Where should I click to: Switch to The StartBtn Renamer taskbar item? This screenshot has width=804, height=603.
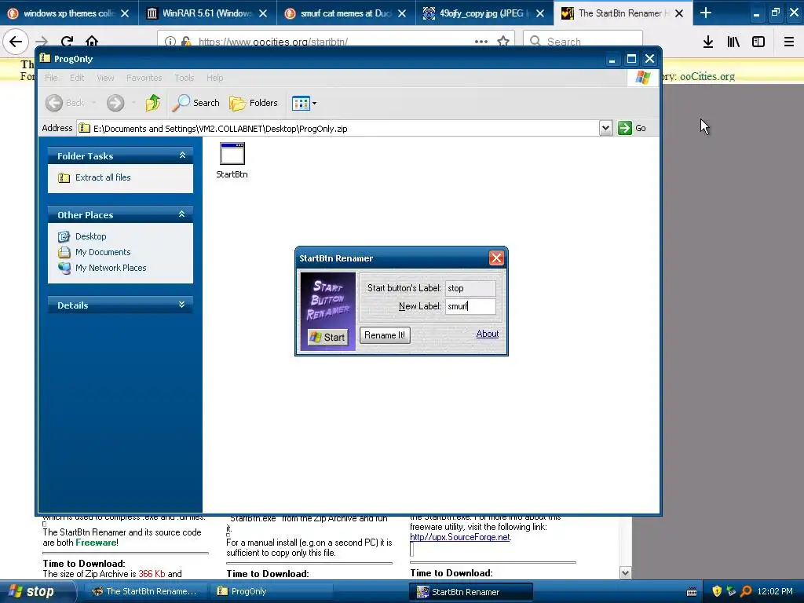click(x=144, y=591)
